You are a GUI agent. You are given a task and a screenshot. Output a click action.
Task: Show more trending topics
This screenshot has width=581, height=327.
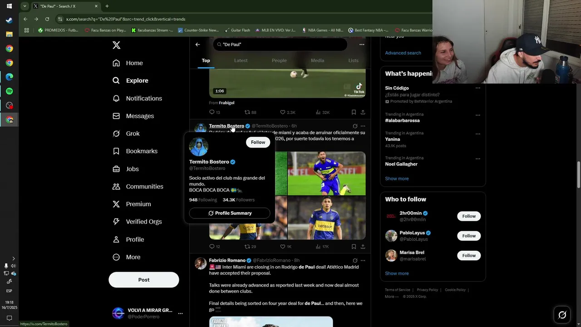pyautogui.click(x=397, y=178)
